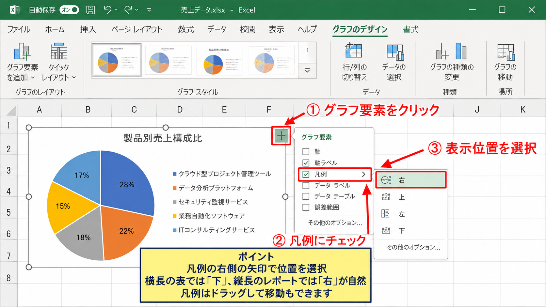This screenshot has height=307, width=546.
Task: Click the redo arrow icon
Action: 128,10
